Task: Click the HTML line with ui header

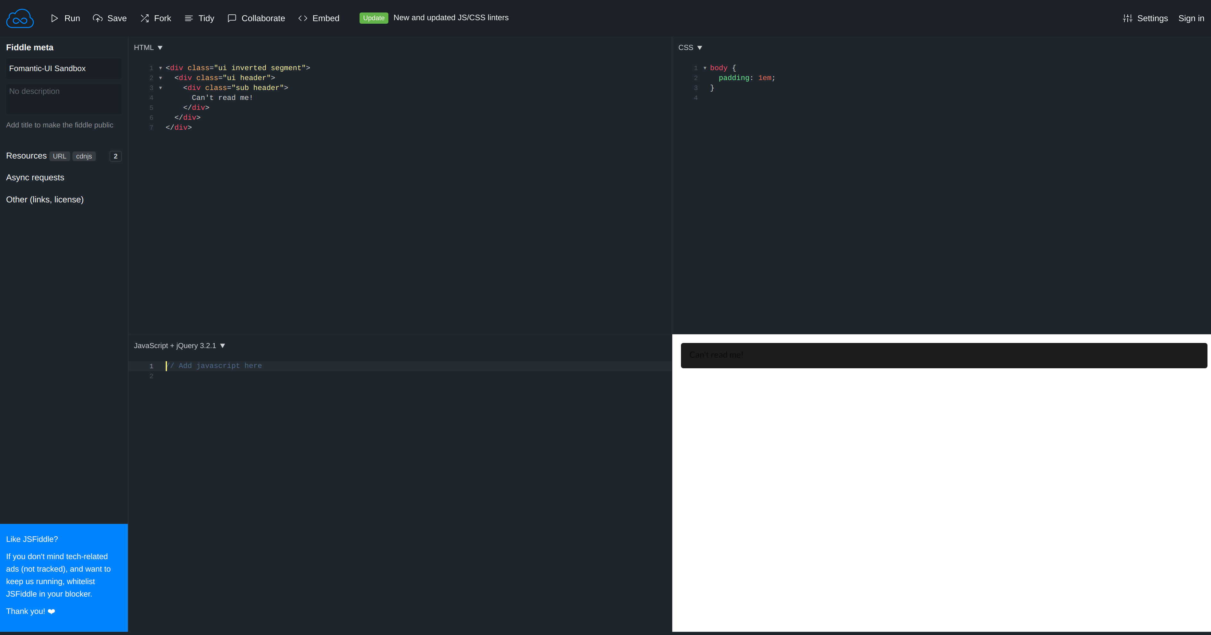Action: click(x=225, y=78)
